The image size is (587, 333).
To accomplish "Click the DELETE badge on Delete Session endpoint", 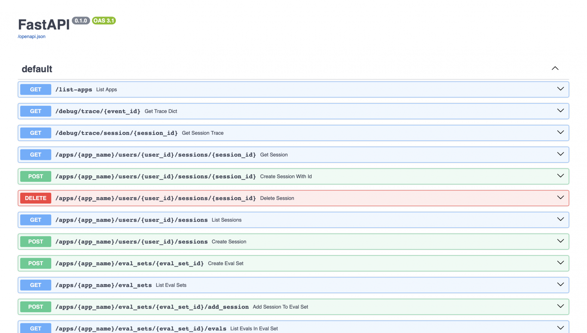I will pyautogui.click(x=35, y=198).
